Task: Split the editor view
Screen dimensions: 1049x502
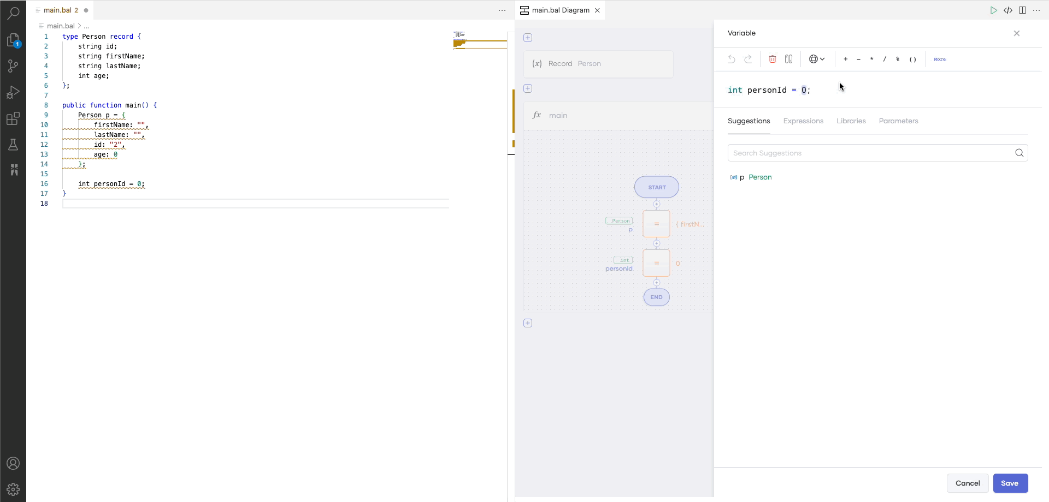Action: (x=1023, y=10)
